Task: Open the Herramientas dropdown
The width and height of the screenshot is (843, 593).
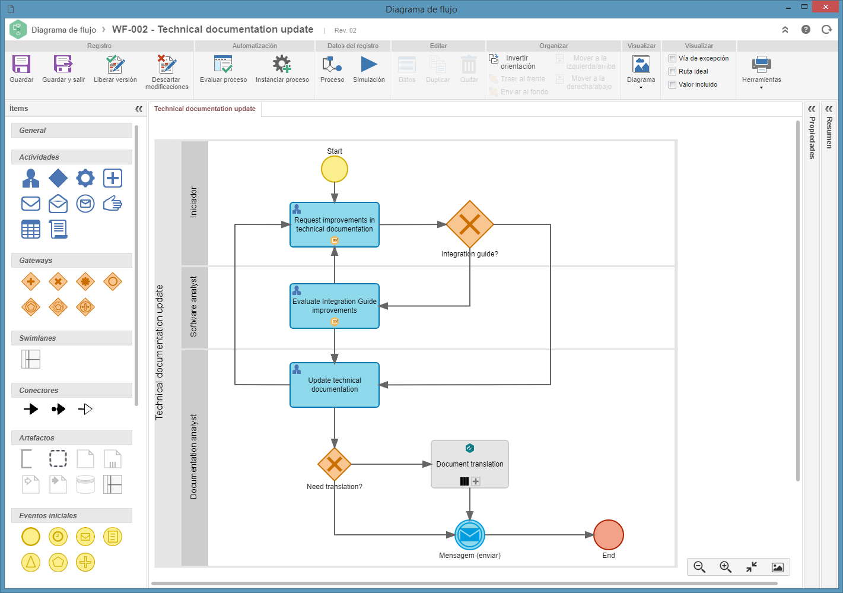Action: coord(762,71)
